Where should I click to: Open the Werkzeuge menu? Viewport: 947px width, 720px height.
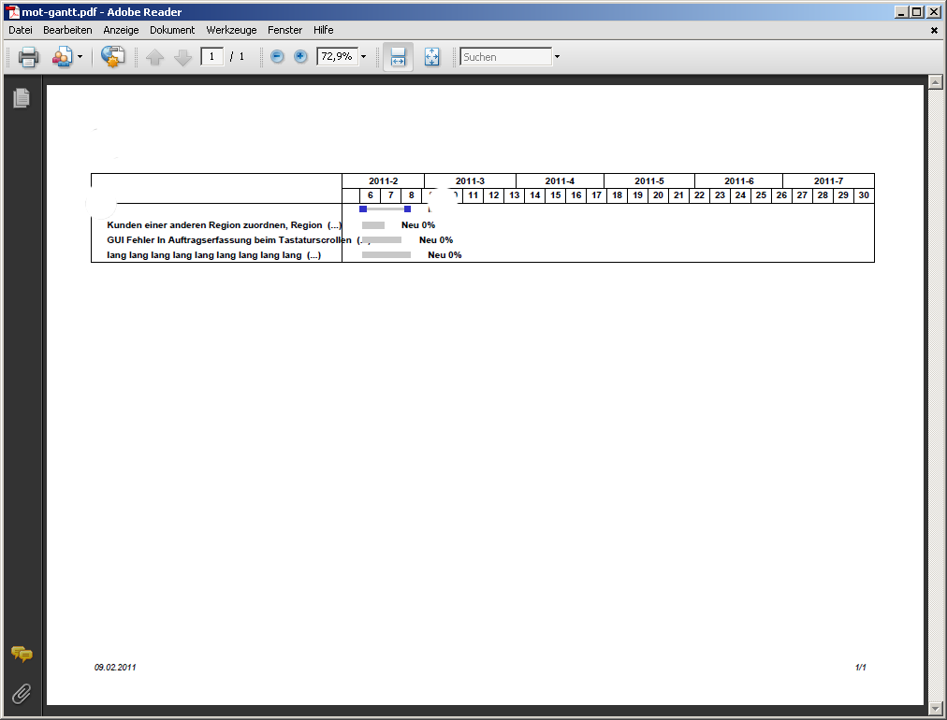coord(231,30)
